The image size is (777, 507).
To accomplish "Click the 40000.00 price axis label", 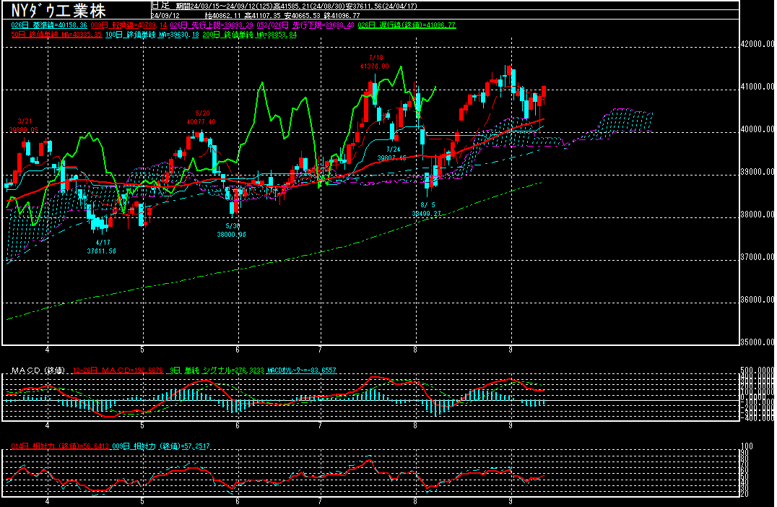I will (758, 129).
